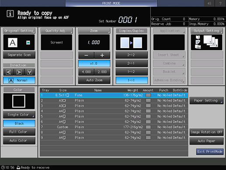Select tray 1 8.5x11 Fine row

pyautogui.click(x=114, y=95)
